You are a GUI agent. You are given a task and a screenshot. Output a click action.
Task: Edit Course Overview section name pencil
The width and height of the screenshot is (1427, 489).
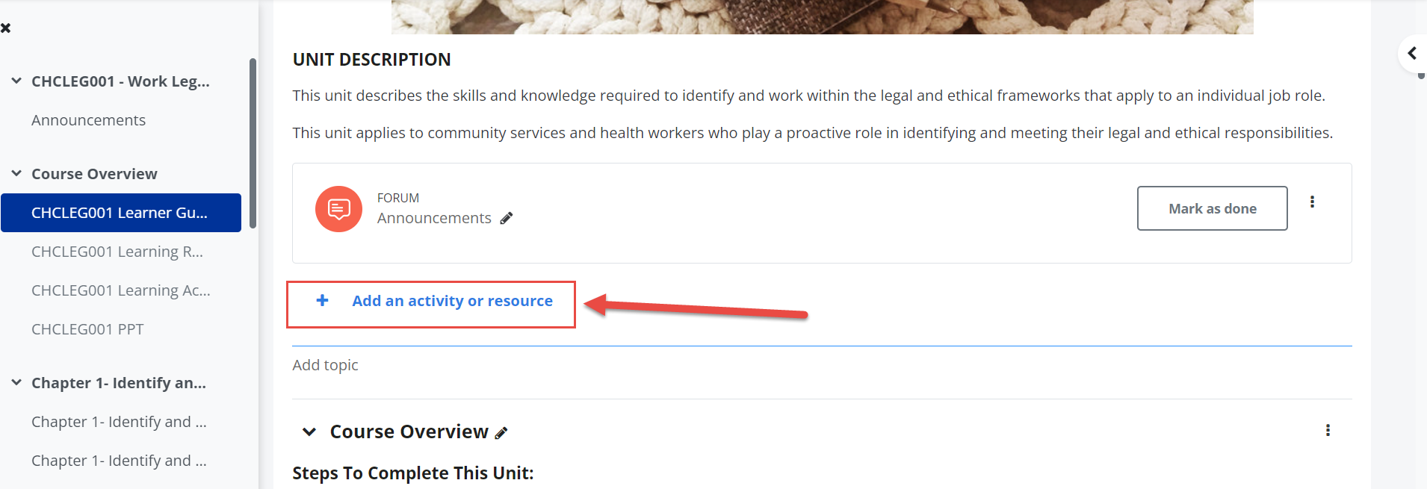pos(501,433)
